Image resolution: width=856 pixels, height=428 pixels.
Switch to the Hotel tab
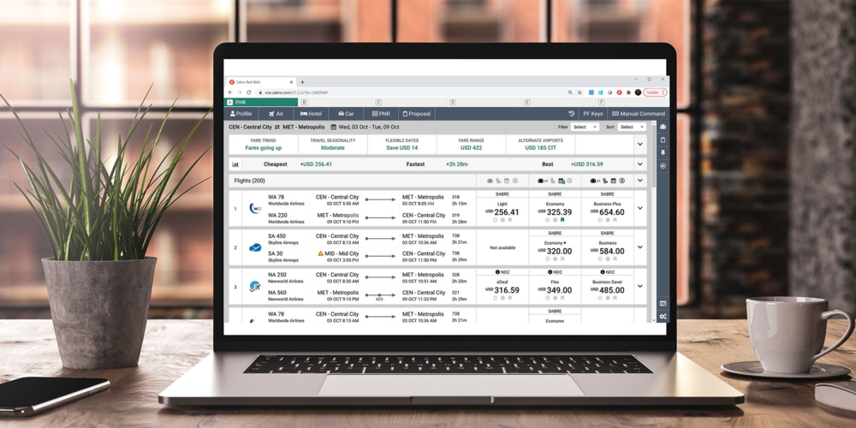click(x=311, y=114)
